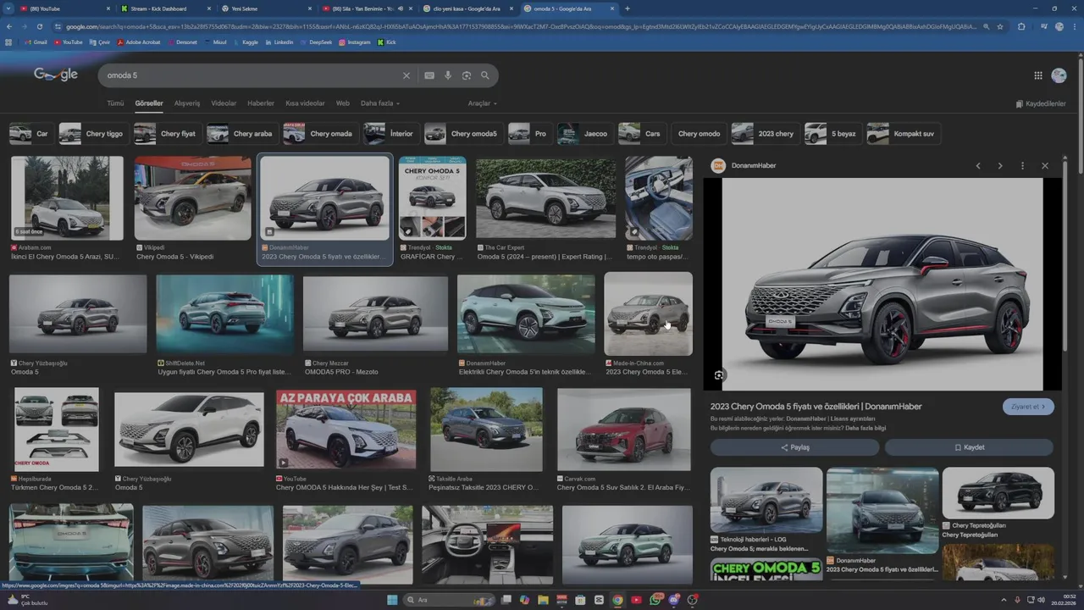Select the Kompakt suv filter chip
Image resolution: width=1084 pixels, height=610 pixels.
click(x=904, y=134)
